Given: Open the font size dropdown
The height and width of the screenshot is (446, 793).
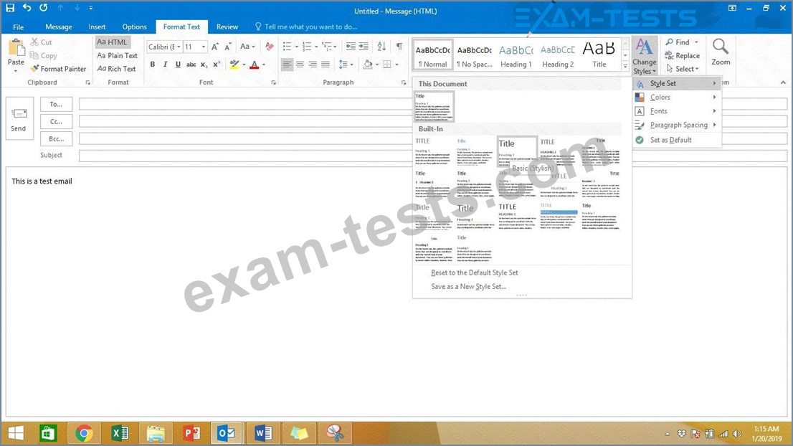Looking at the screenshot, I should point(204,47).
